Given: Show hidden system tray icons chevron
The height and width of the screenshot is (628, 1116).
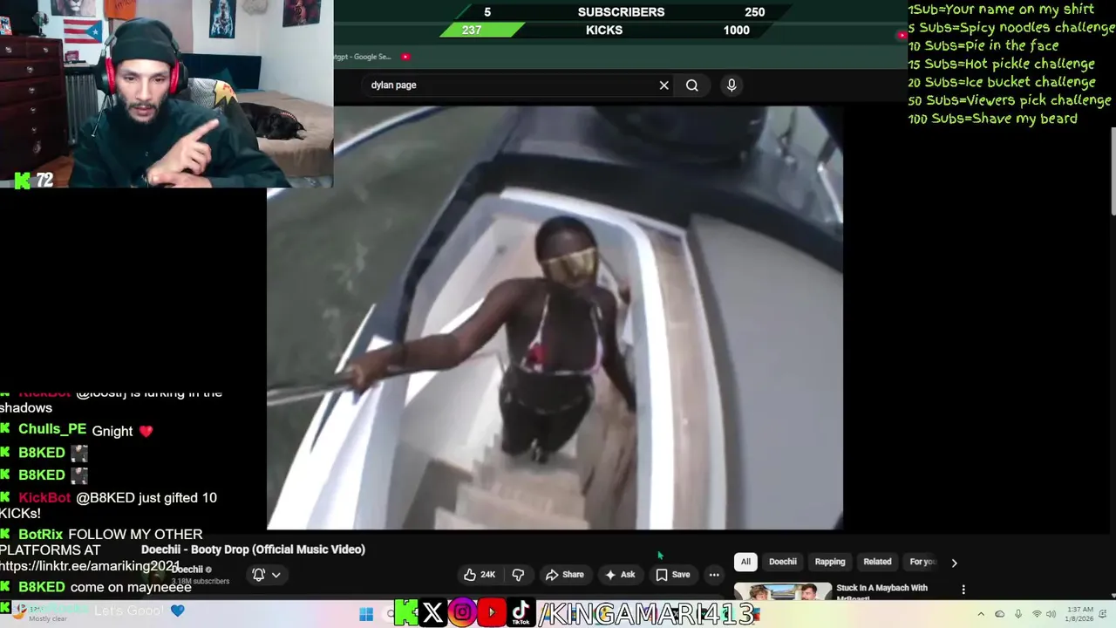Looking at the screenshot, I should pyautogui.click(x=981, y=614).
